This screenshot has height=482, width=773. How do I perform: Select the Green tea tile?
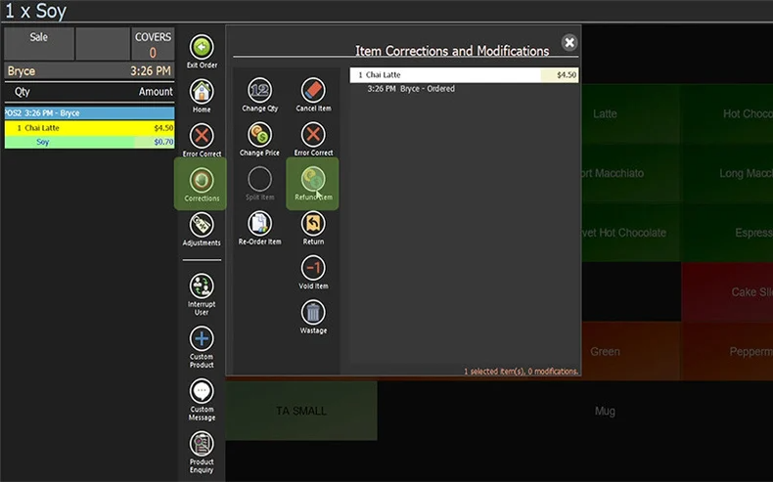pos(631,352)
